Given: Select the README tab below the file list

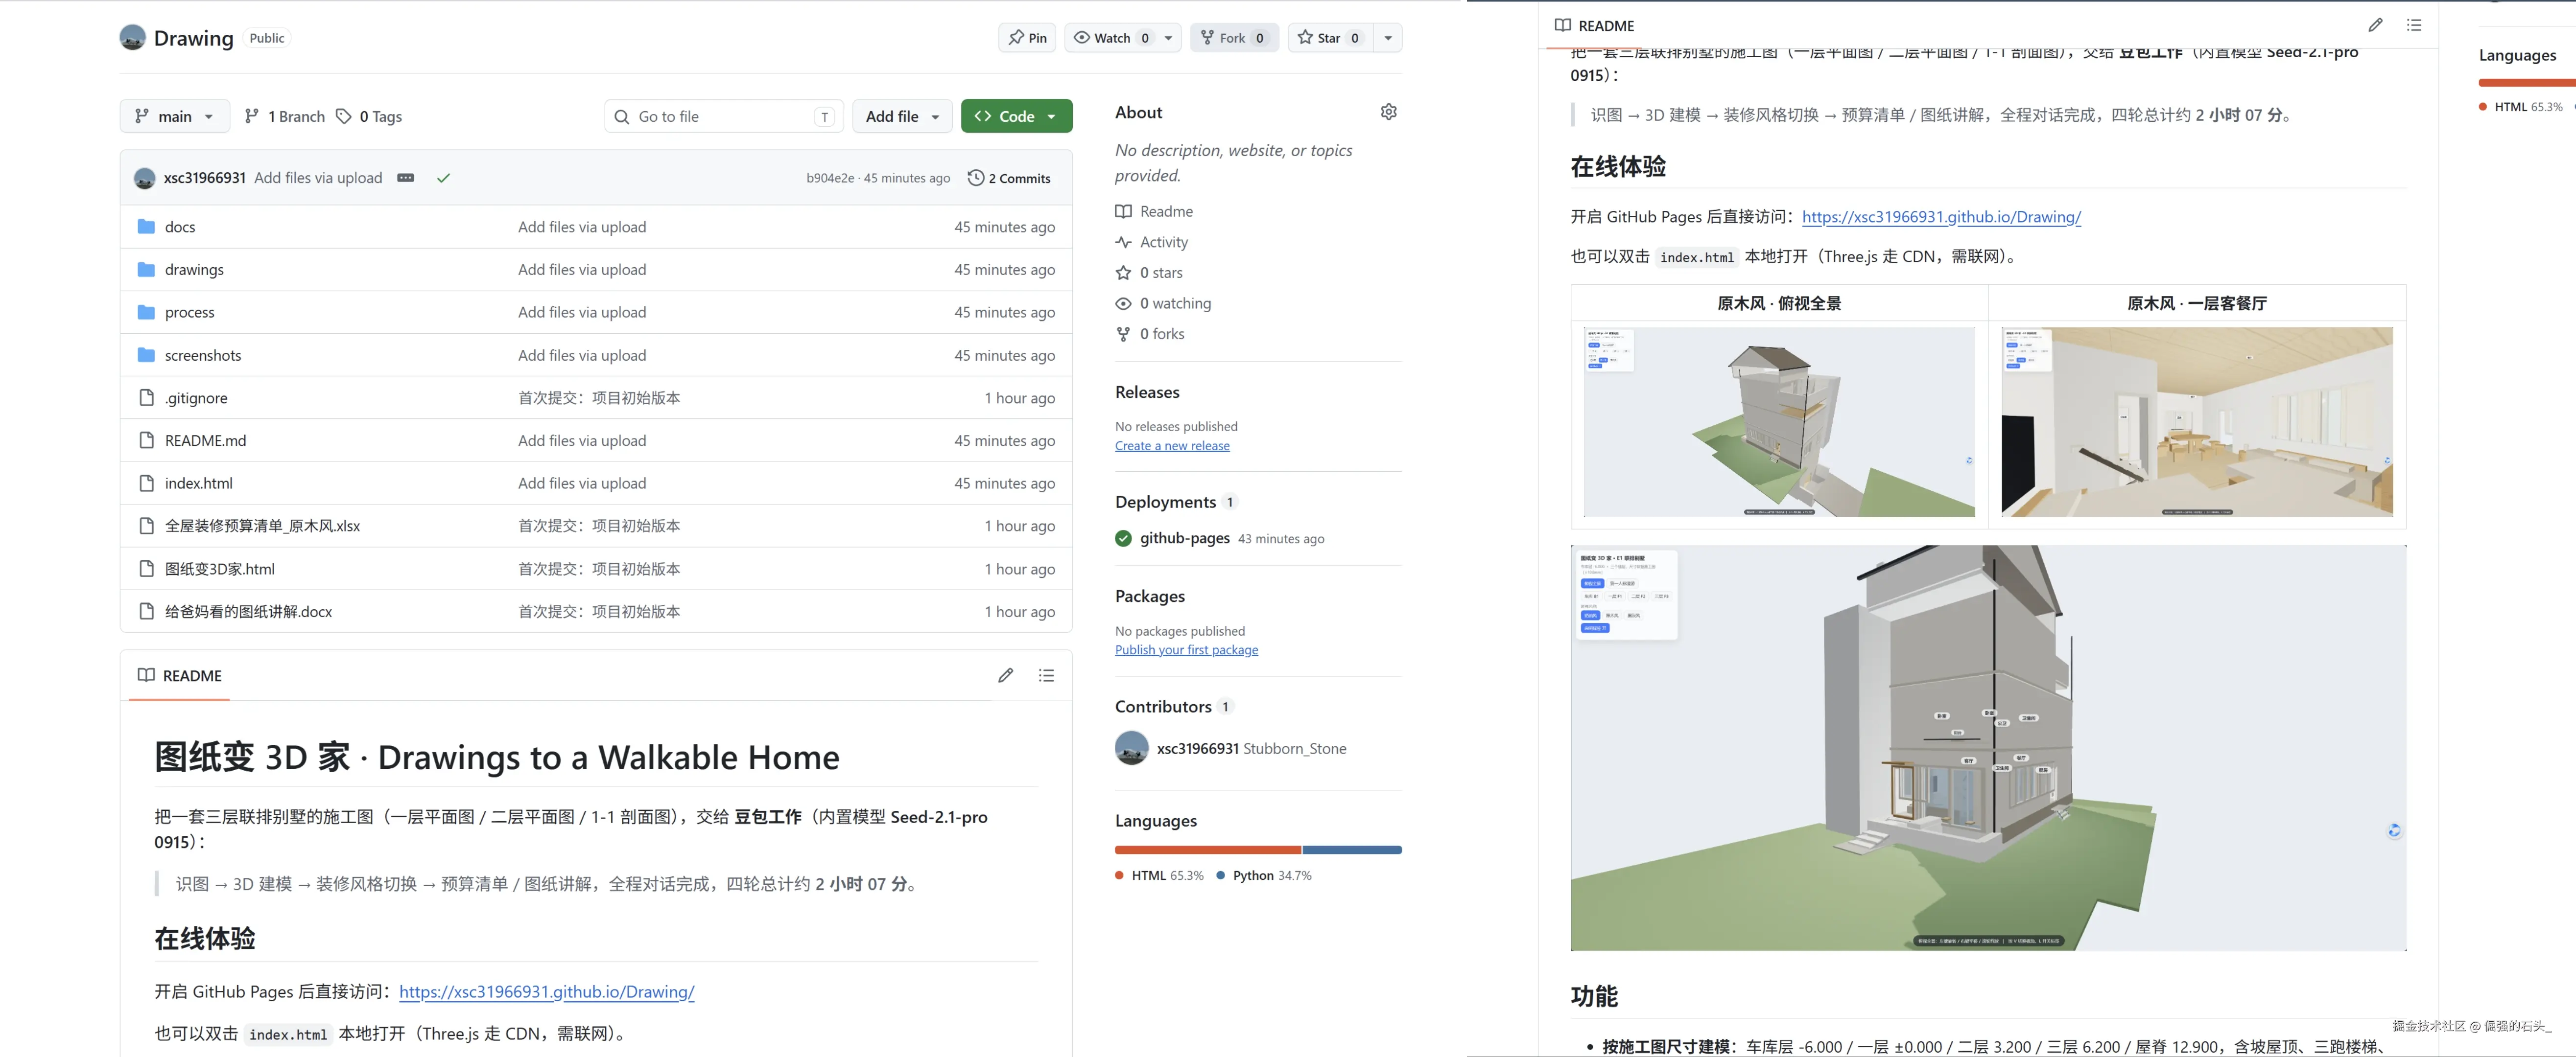Looking at the screenshot, I should click(x=180, y=675).
